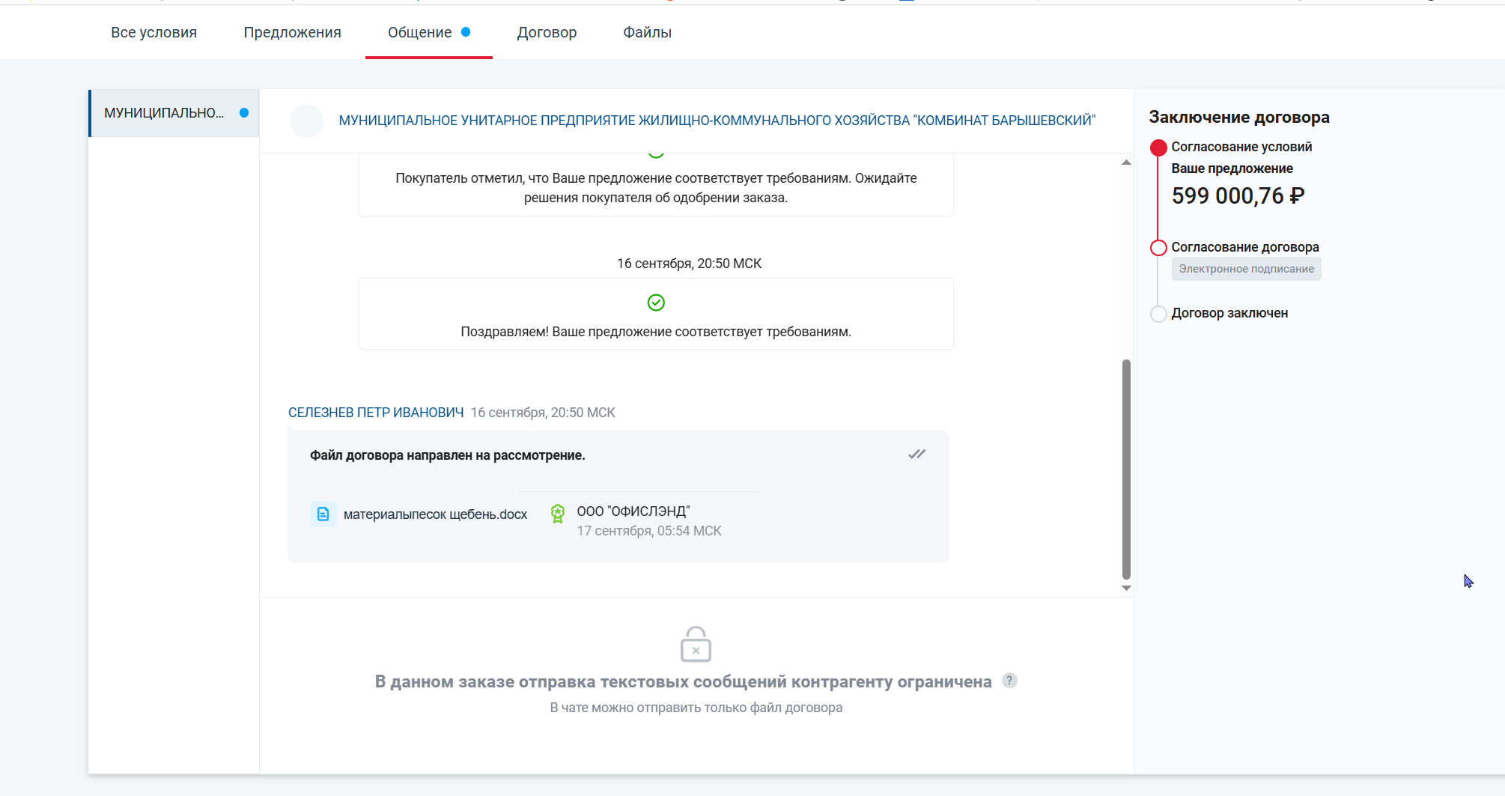The height and width of the screenshot is (796, 1505).
Task: Click text В чате можно отправить только файл договора
Action: click(x=696, y=708)
